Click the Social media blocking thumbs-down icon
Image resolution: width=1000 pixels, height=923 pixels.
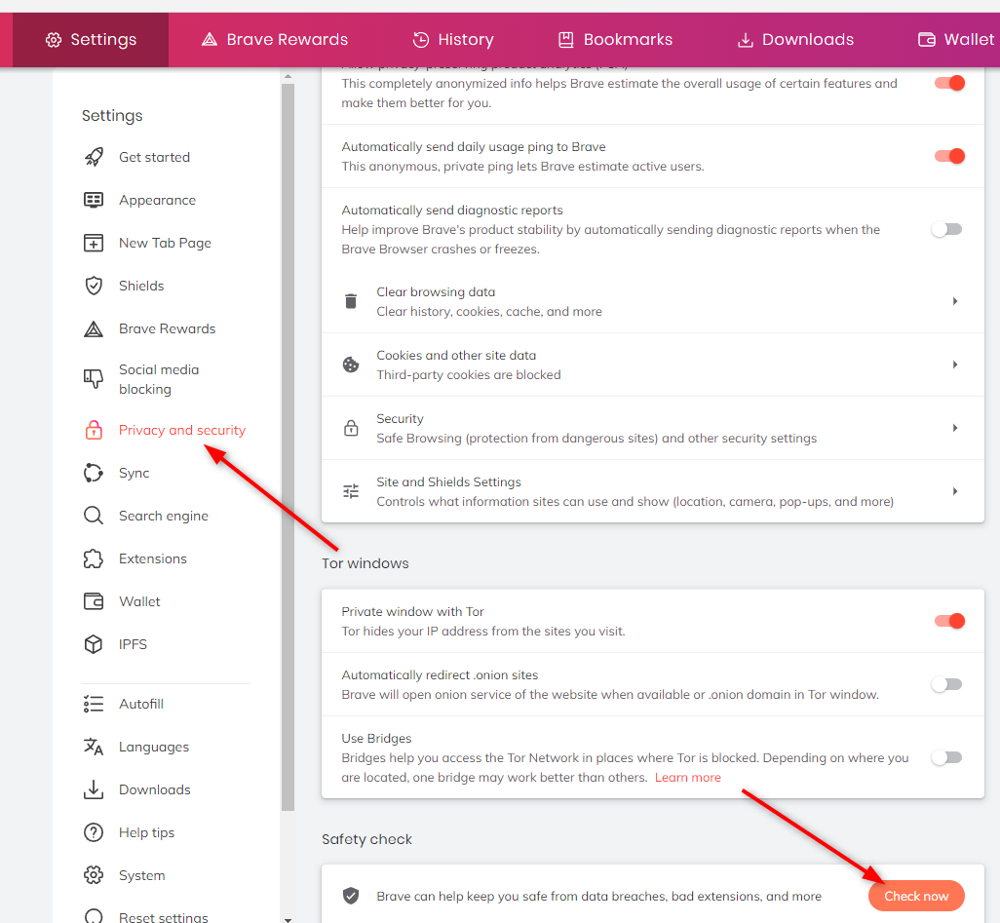94,379
